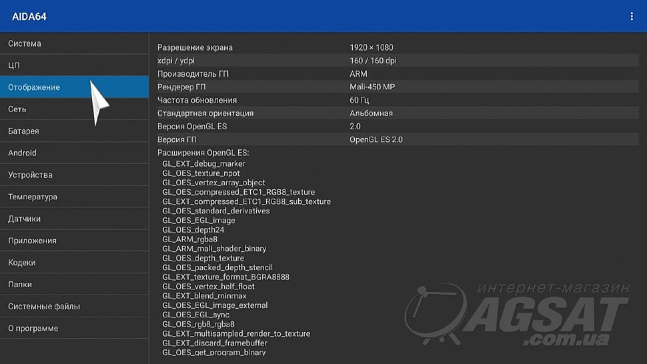The width and height of the screenshot is (647, 364).
Task: Open the Папки section
Action: coord(74,284)
